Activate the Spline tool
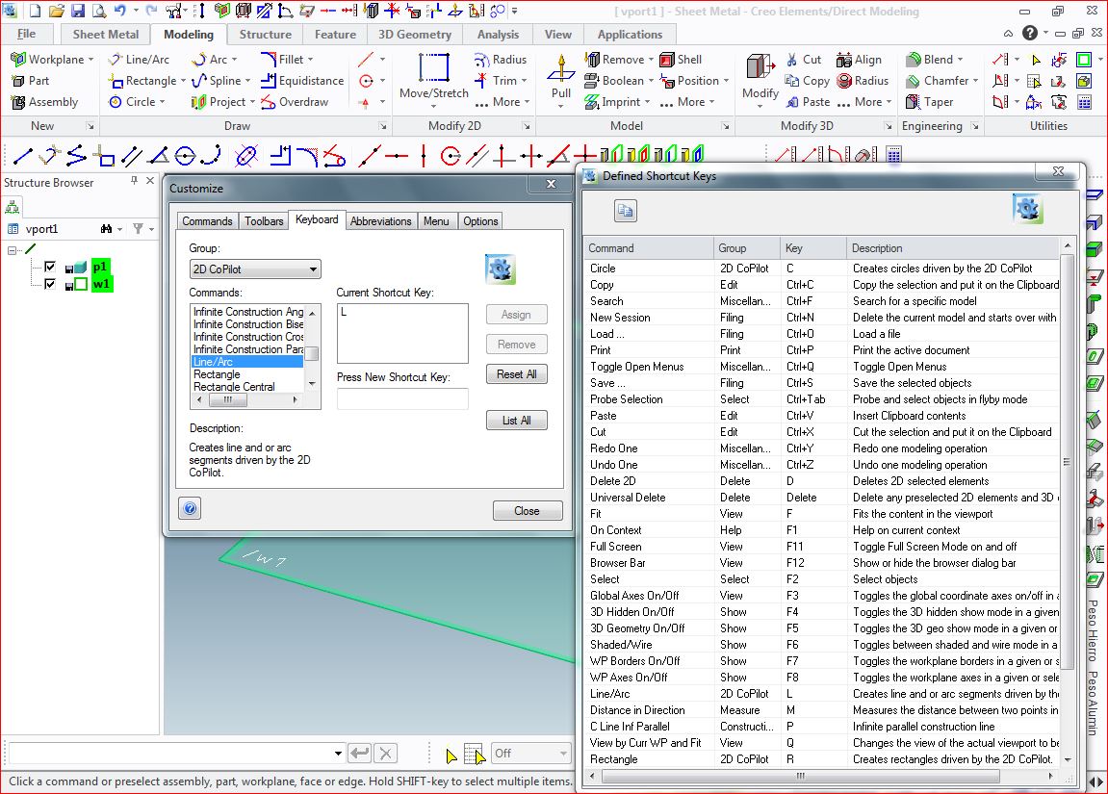The height and width of the screenshot is (794, 1108). coord(217,81)
